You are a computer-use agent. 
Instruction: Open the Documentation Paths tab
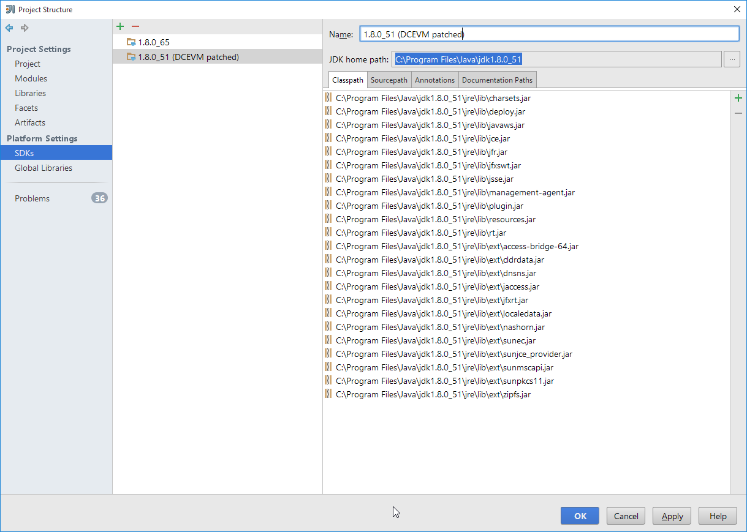click(x=497, y=80)
